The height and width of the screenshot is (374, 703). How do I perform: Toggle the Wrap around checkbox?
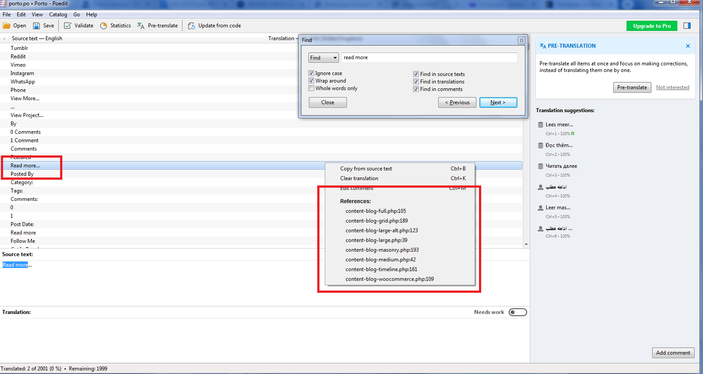[x=312, y=81]
